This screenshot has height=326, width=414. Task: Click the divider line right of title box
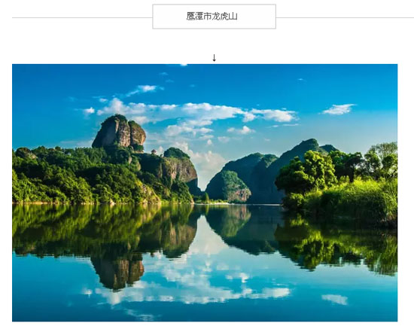click(345, 18)
